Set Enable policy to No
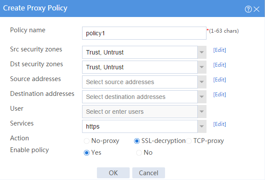This screenshot has width=265, height=180. tap(139, 153)
